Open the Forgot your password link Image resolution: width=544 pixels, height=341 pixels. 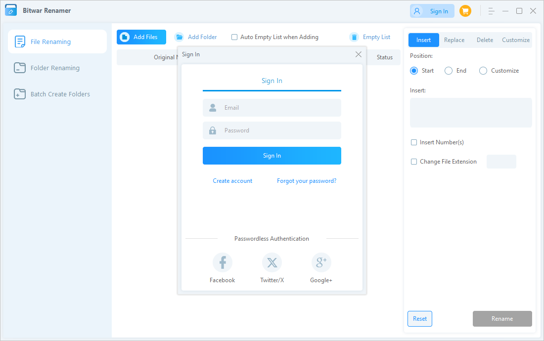307,181
